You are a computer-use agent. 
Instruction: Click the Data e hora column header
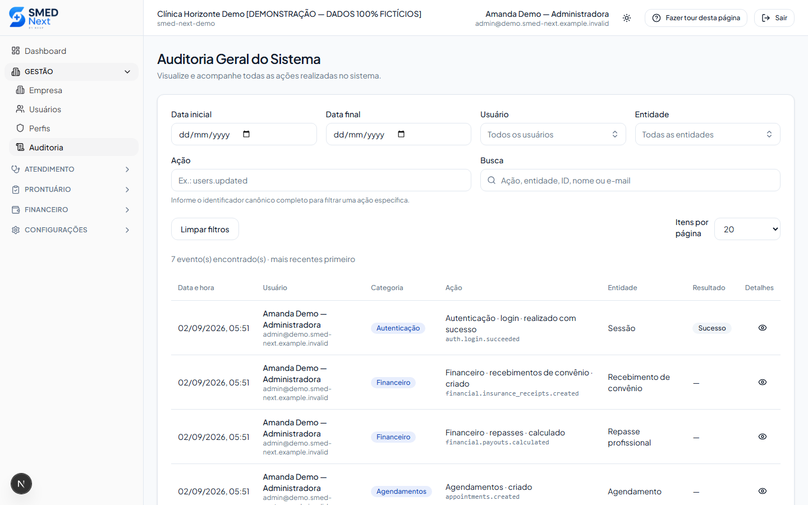click(x=196, y=288)
